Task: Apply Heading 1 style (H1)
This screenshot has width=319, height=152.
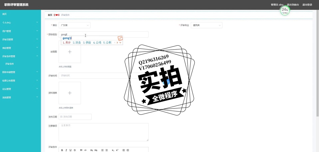Action: coord(92,150)
